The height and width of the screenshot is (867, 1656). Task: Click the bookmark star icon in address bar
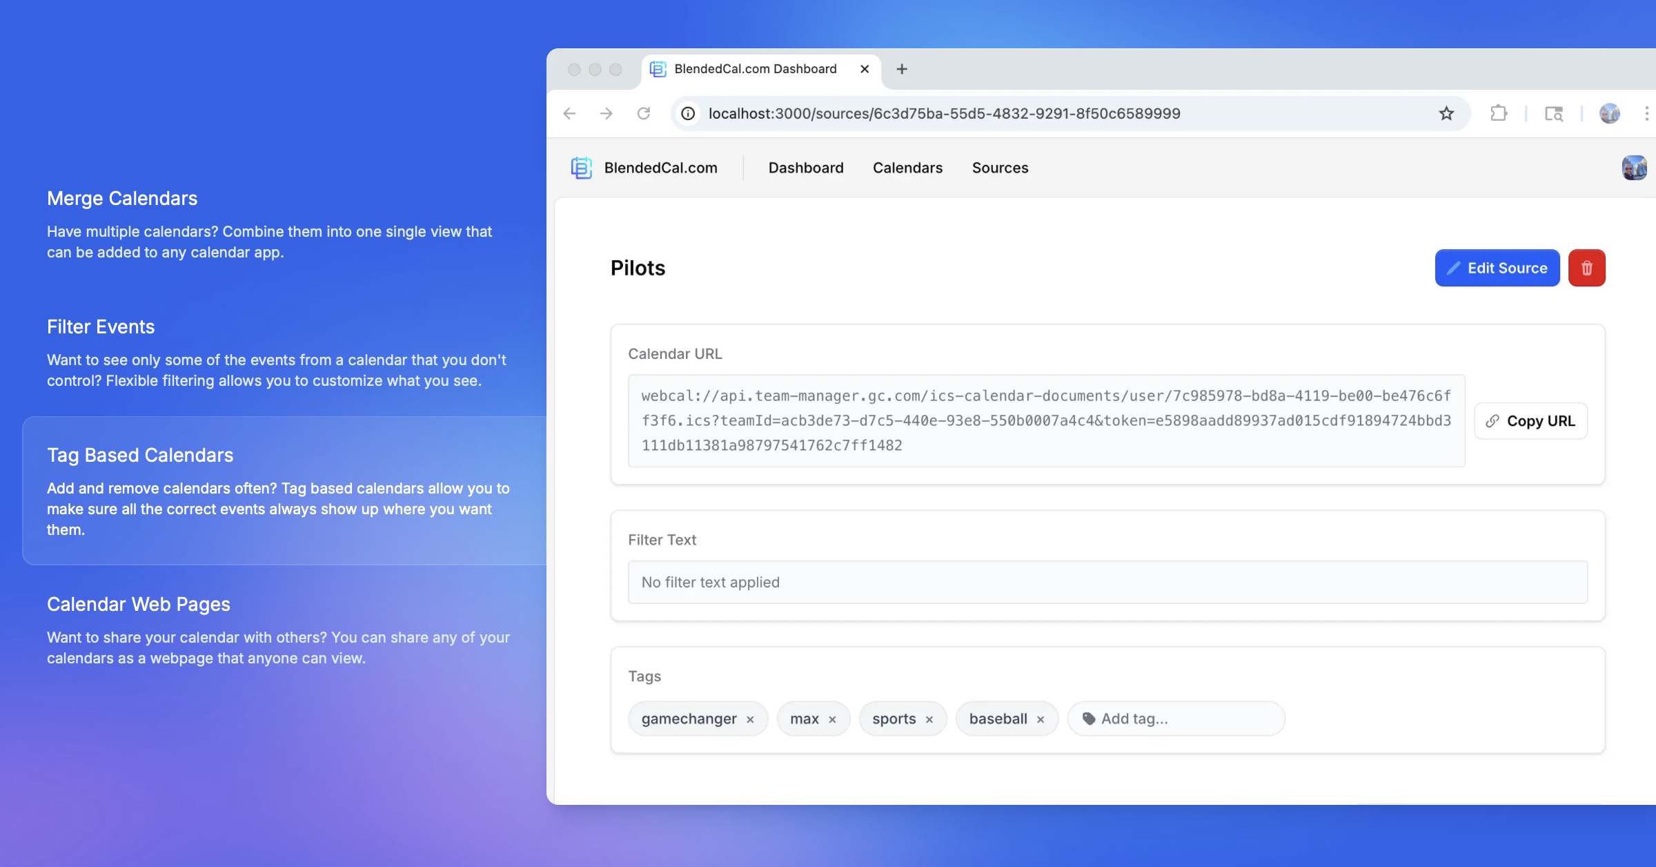click(x=1446, y=113)
